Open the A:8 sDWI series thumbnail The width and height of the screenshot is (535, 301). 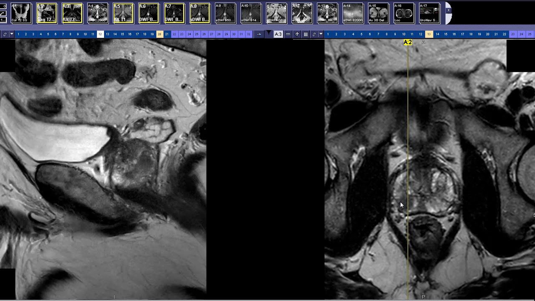tap(199, 13)
